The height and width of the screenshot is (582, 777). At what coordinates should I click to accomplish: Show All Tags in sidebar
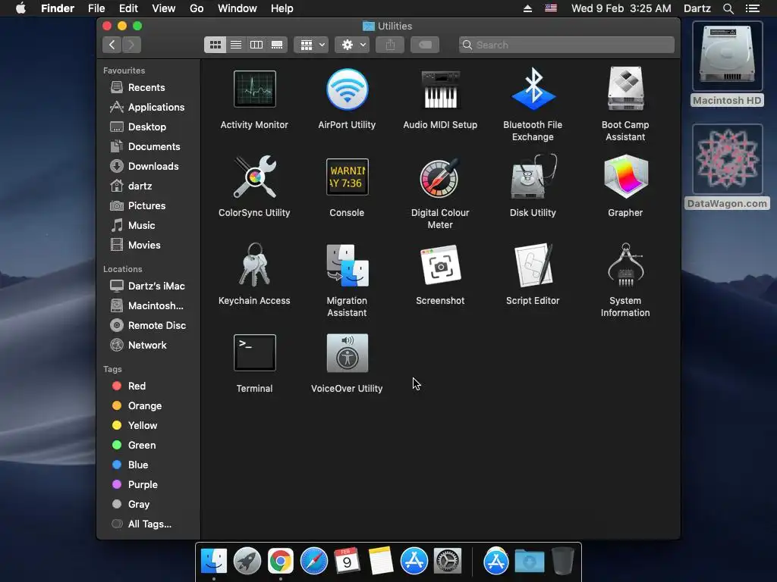click(x=148, y=524)
